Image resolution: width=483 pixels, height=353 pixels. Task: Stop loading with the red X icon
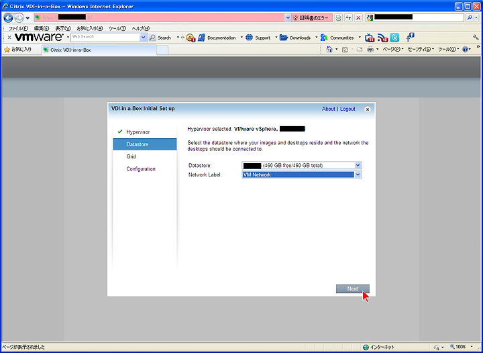pos(358,18)
